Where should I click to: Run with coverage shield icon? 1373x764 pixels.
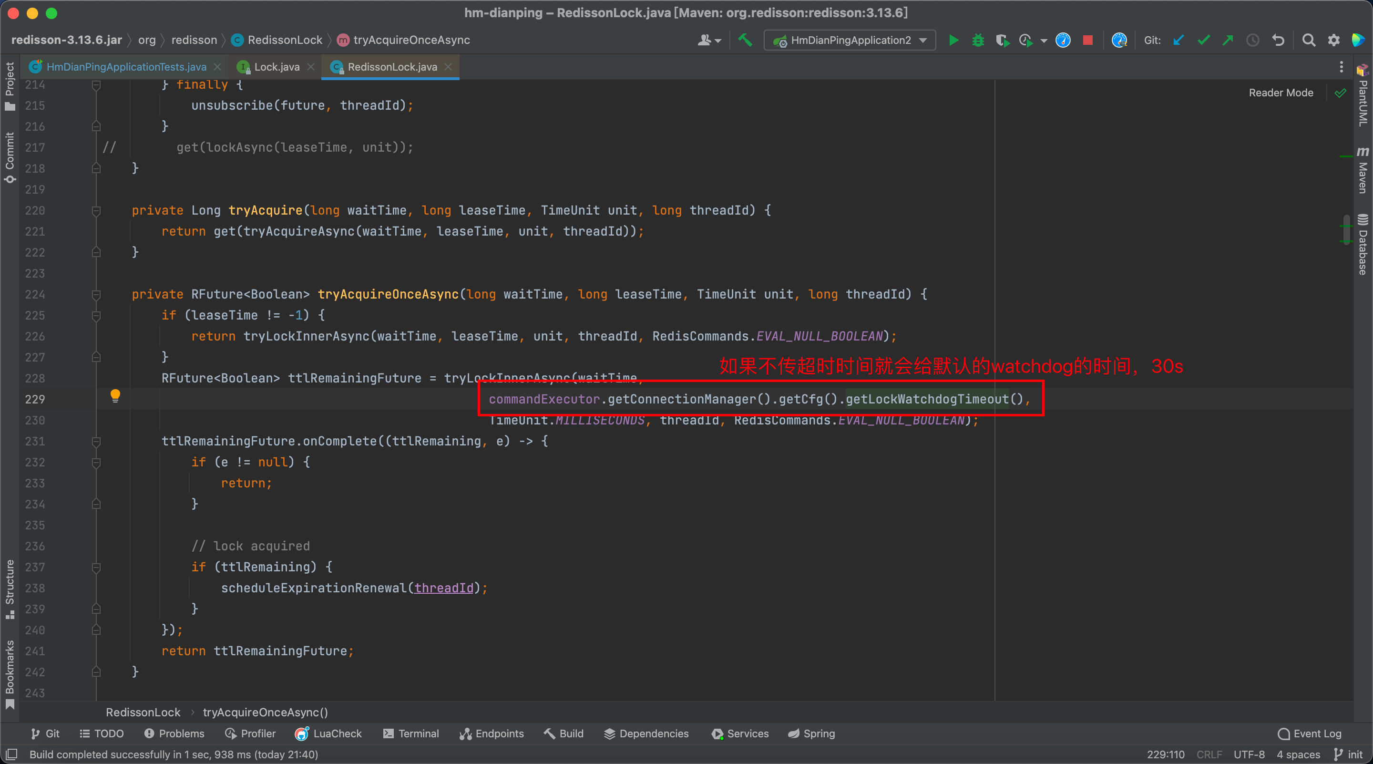(1003, 40)
